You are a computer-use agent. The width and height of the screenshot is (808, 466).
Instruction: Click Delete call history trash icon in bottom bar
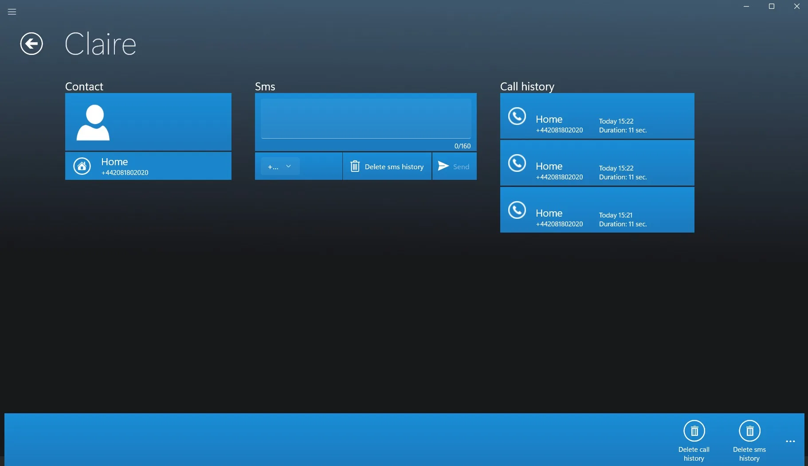(694, 431)
